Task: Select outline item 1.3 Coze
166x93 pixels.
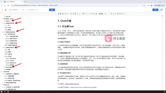Action: (x=7, y=17)
